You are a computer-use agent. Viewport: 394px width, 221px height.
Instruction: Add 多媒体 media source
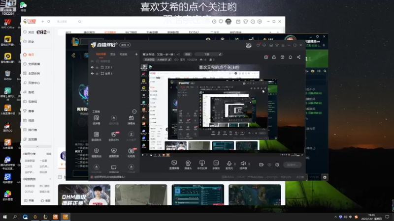[x=216, y=165]
